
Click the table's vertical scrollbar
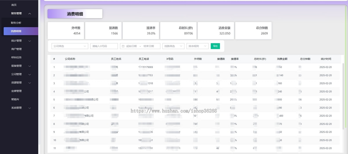344,96
